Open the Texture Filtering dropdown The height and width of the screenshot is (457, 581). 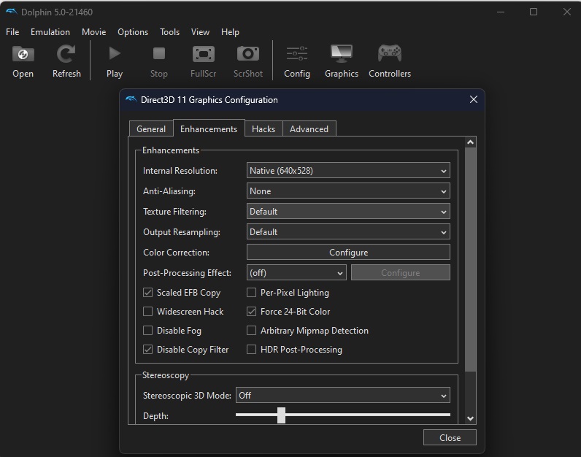(x=348, y=211)
